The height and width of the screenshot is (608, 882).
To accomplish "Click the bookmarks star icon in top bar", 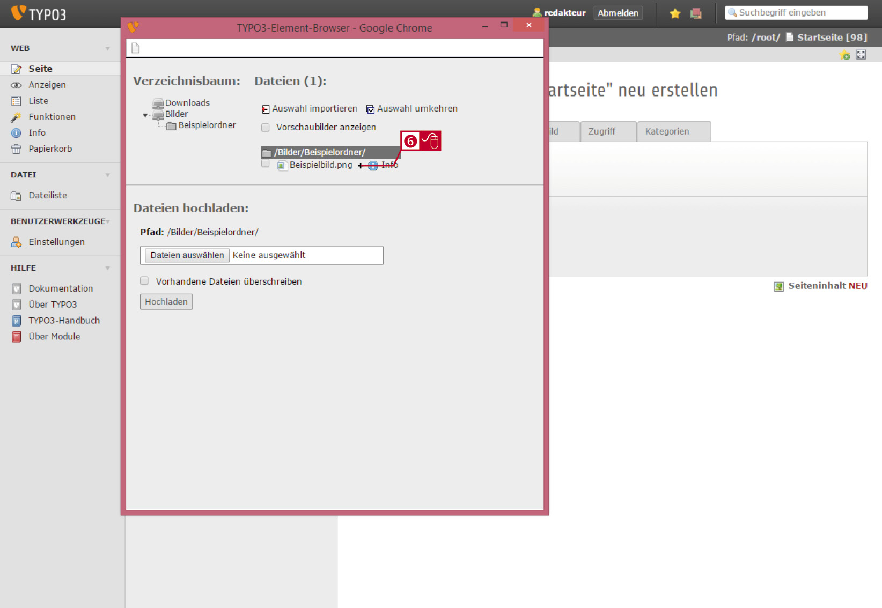I will pos(675,13).
